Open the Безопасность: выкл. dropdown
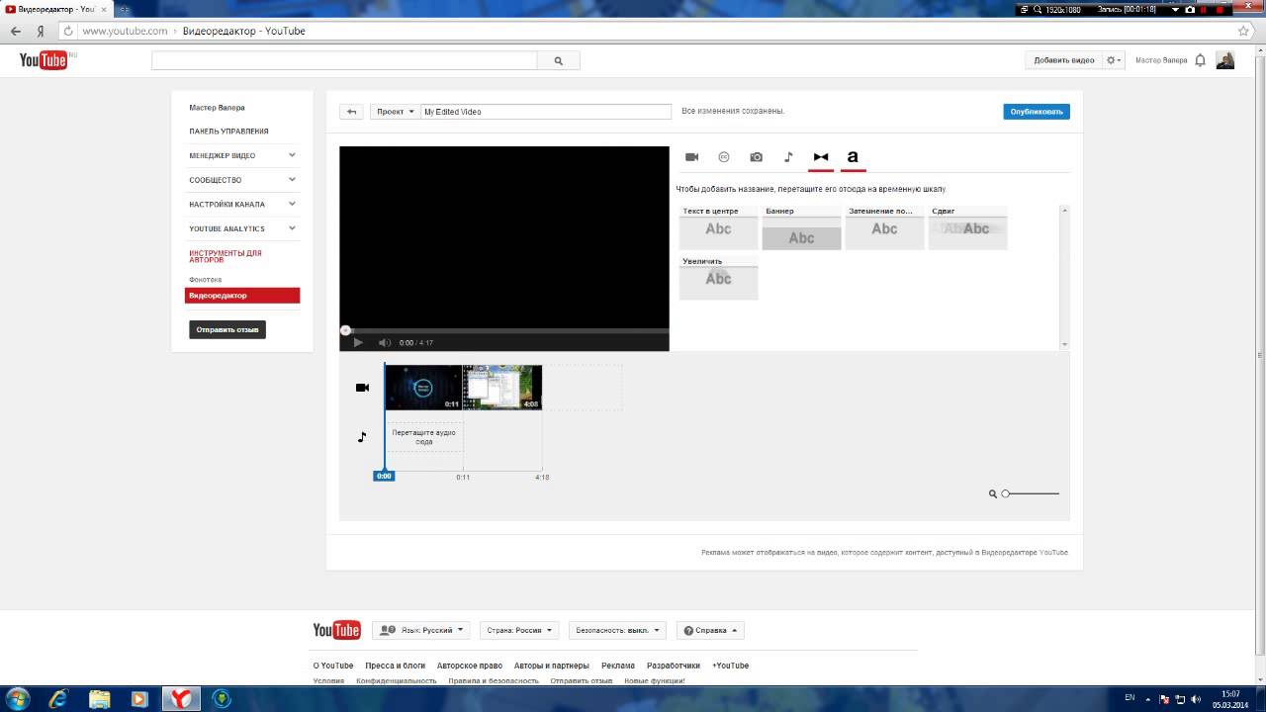This screenshot has width=1266, height=712. [618, 630]
